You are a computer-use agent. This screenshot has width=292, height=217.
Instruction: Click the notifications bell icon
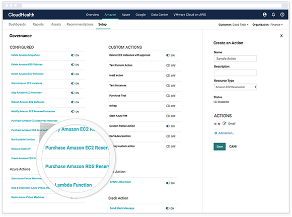pos(273,15)
